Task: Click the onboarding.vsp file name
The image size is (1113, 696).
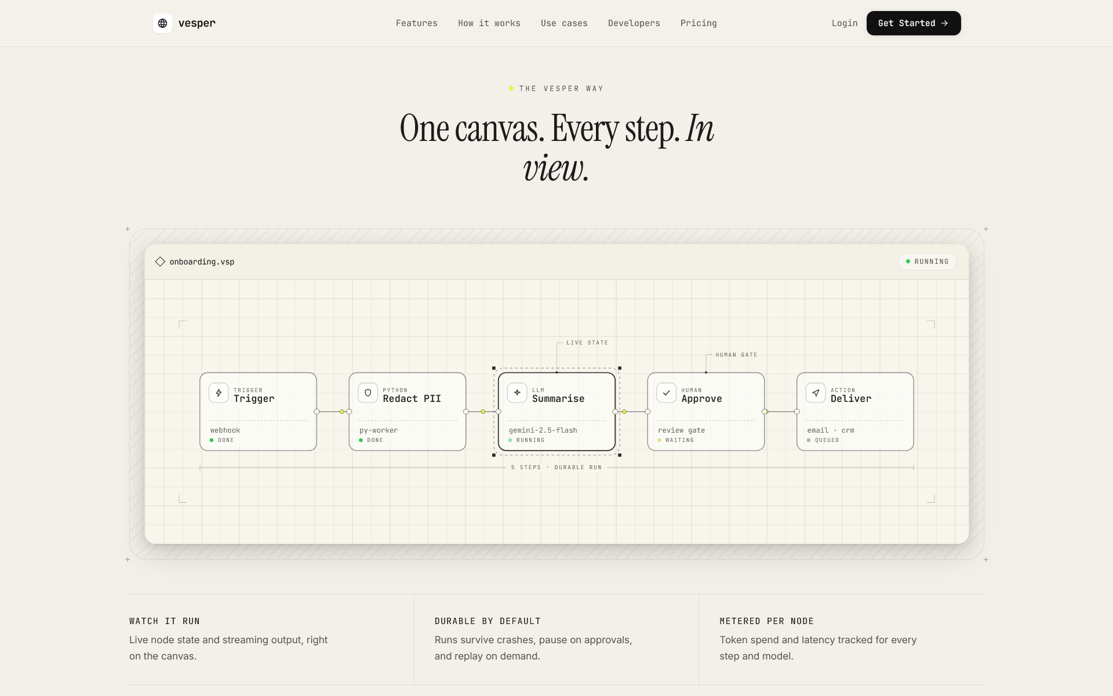Action: click(202, 262)
